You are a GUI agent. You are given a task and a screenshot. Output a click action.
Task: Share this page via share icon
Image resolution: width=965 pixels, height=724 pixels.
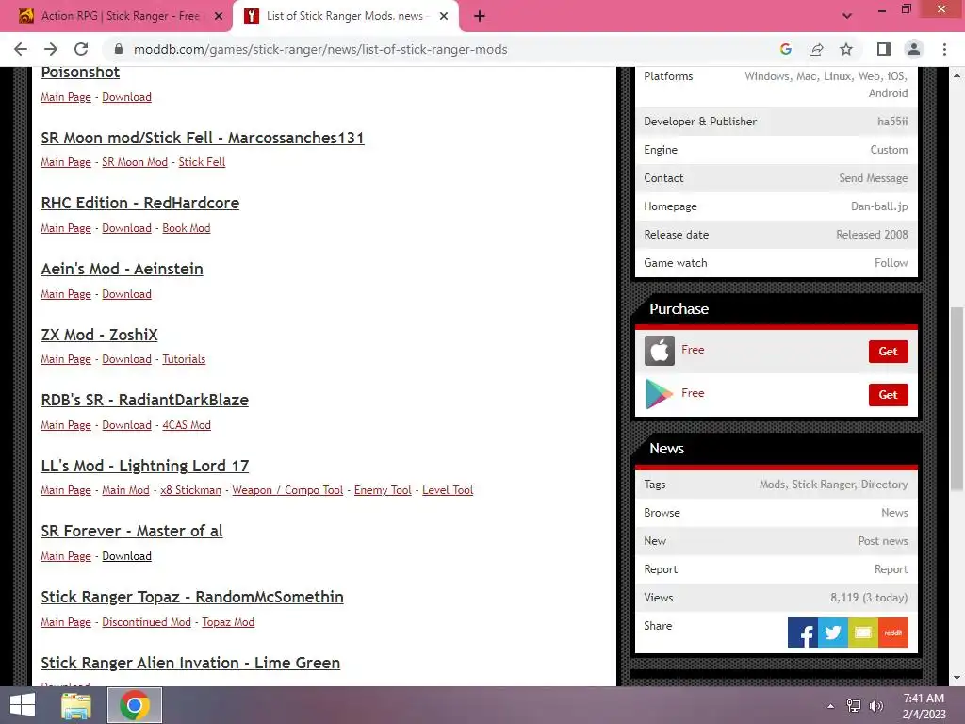click(816, 49)
